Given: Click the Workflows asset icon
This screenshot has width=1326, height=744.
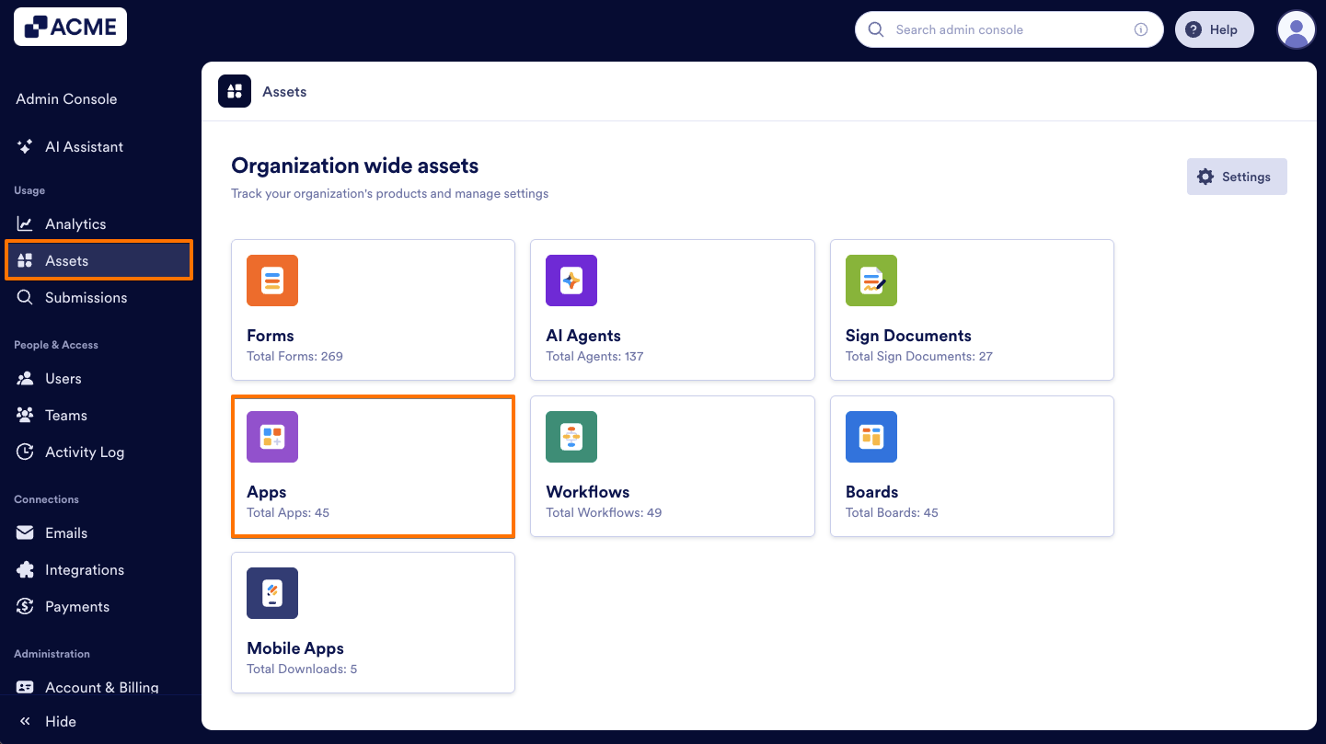Looking at the screenshot, I should [571, 437].
